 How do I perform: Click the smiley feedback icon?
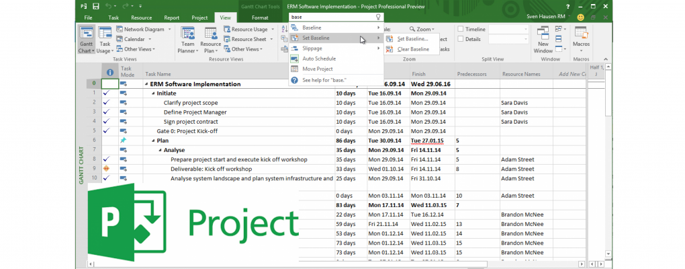(580, 17)
